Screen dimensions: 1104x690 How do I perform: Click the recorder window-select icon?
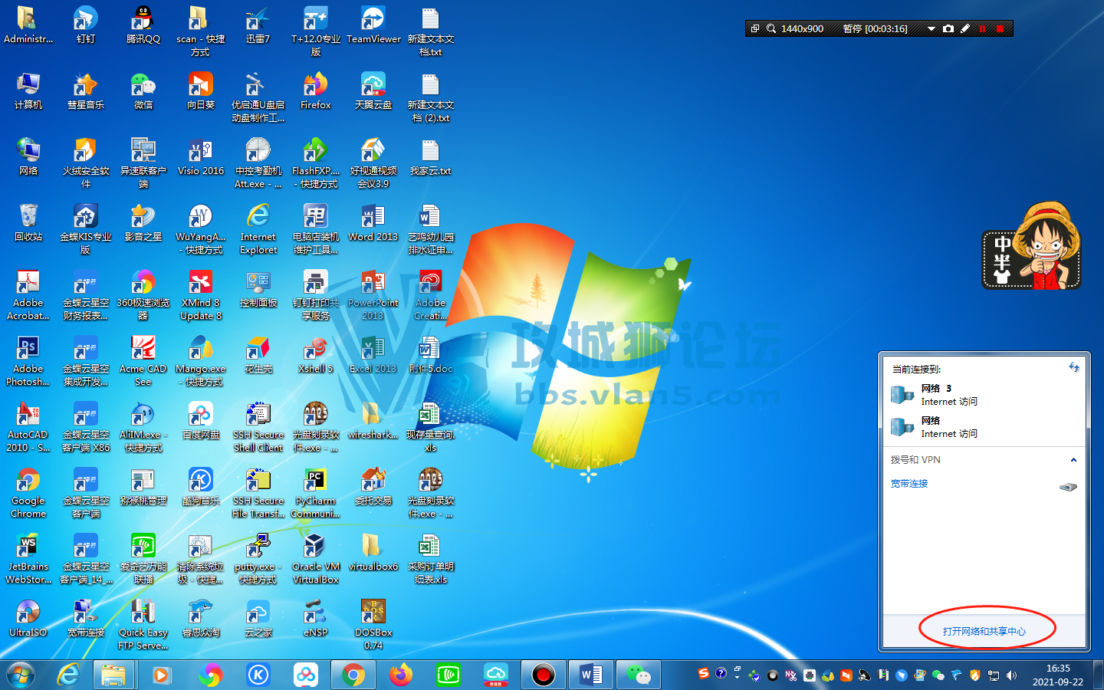click(x=755, y=28)
